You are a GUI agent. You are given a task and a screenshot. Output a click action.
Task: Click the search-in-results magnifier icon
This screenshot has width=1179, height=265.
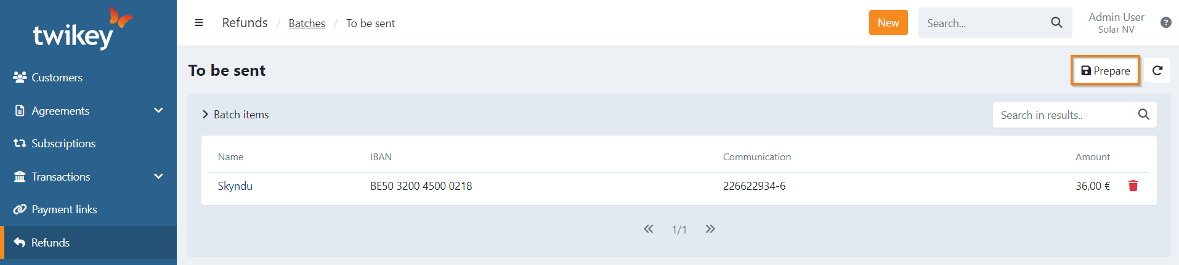(1143, 115)
